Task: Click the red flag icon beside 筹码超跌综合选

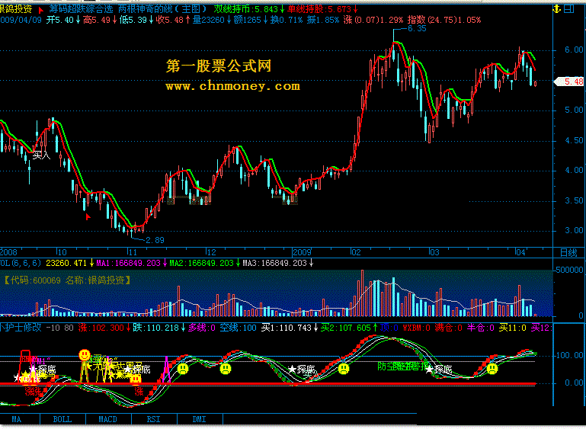Action: [40, 10]
